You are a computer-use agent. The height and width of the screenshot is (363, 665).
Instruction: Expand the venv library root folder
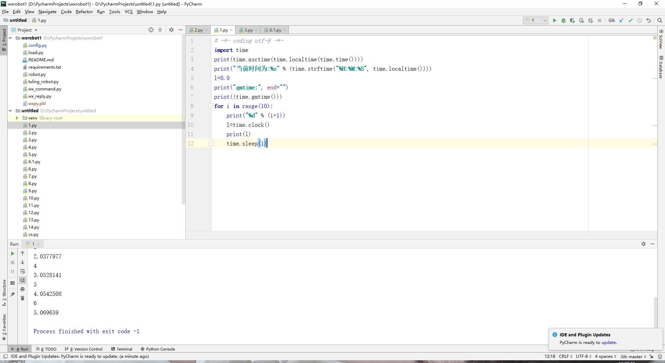17,118
